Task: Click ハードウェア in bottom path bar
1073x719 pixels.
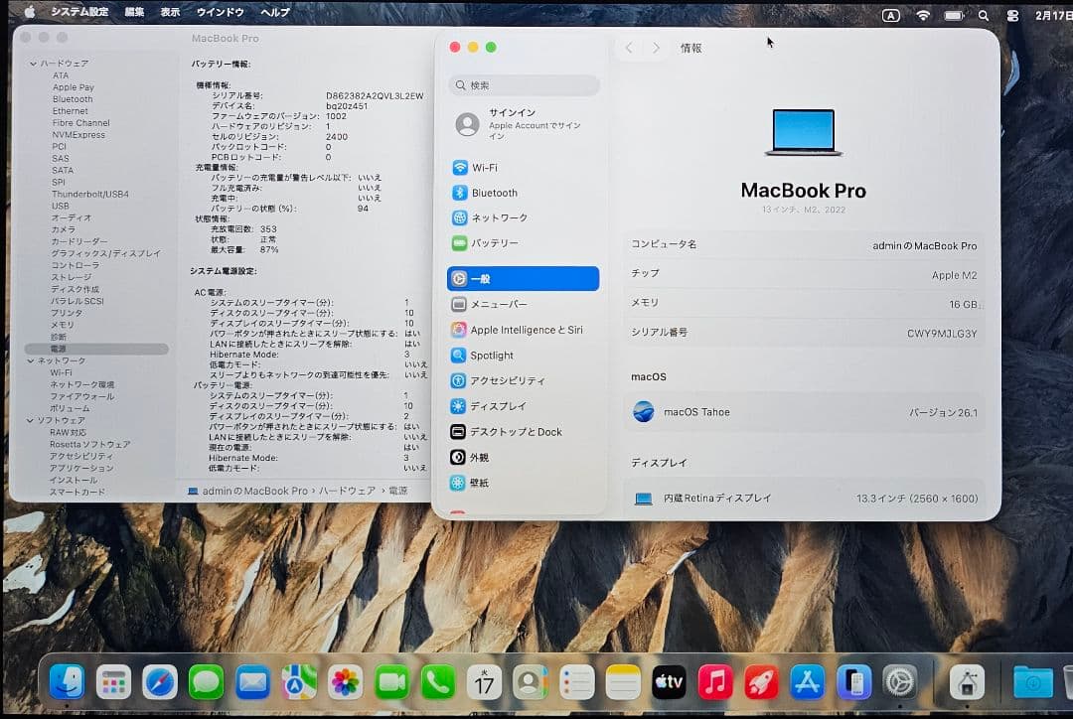Action: (x=347, y=491)
